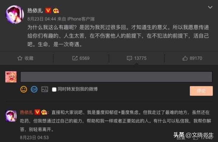Attach a picture with the image icon
Image resolution: width=218 pixels, height=142 pixels.
click(x=45, y=89)
